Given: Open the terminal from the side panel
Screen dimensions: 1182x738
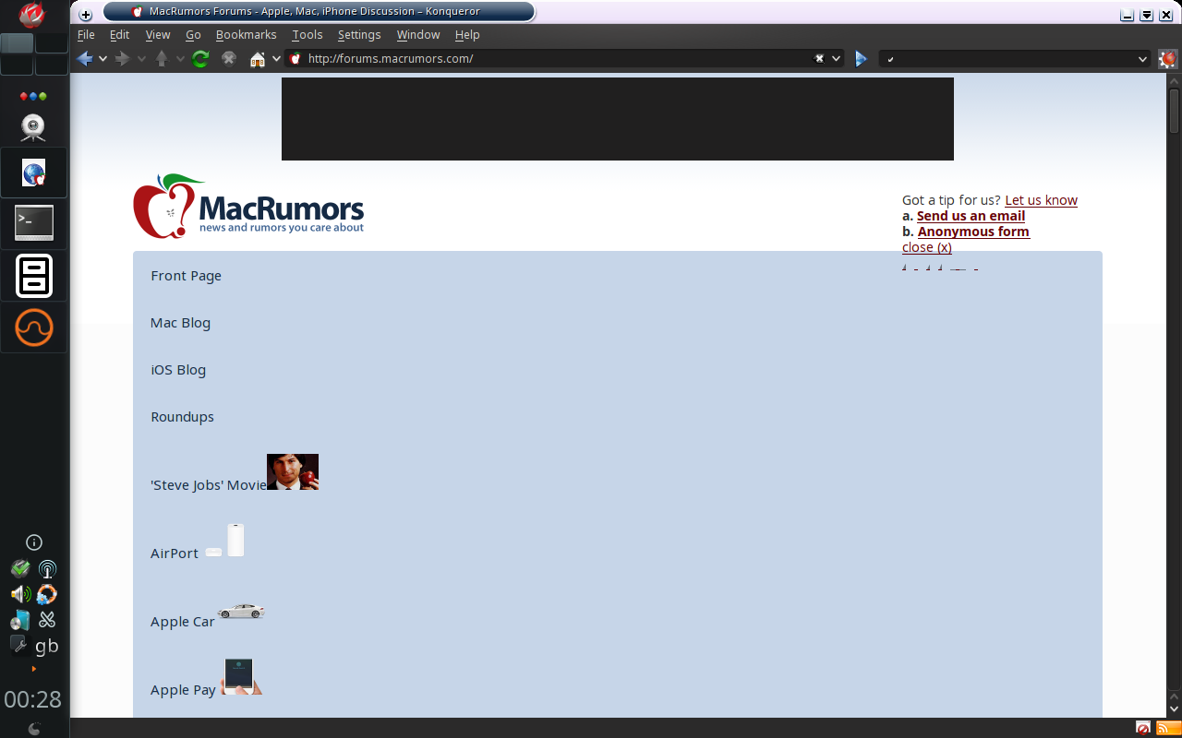Looking at the screenshot, I should [34, 223].
